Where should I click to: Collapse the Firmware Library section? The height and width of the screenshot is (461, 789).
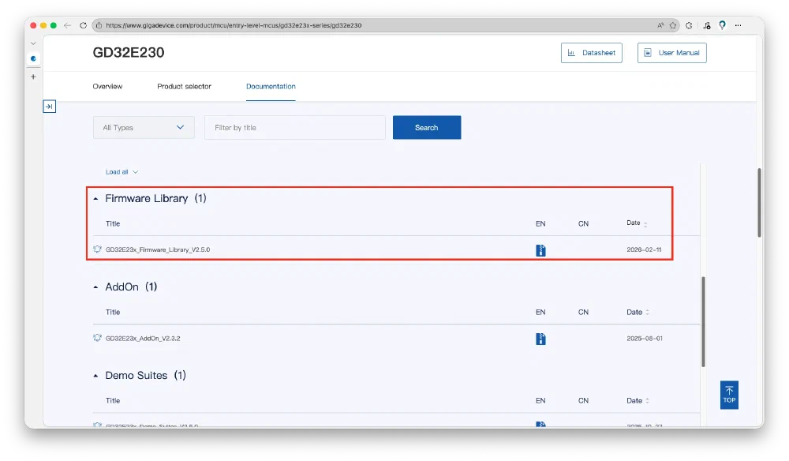(97, 199)
